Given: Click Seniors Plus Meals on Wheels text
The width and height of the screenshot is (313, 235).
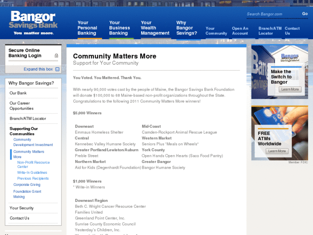Looking at the screenshot, I should coord(170,144).
